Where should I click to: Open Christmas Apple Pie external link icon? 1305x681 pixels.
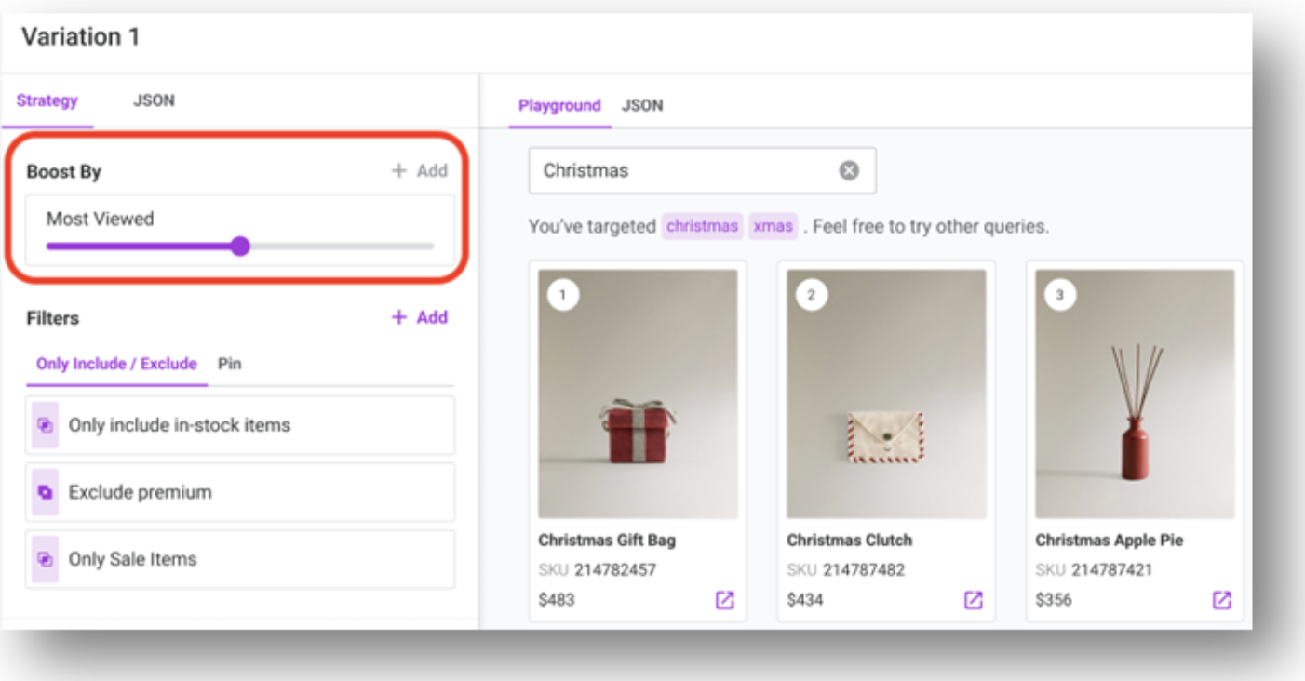tap(1222, 600)
